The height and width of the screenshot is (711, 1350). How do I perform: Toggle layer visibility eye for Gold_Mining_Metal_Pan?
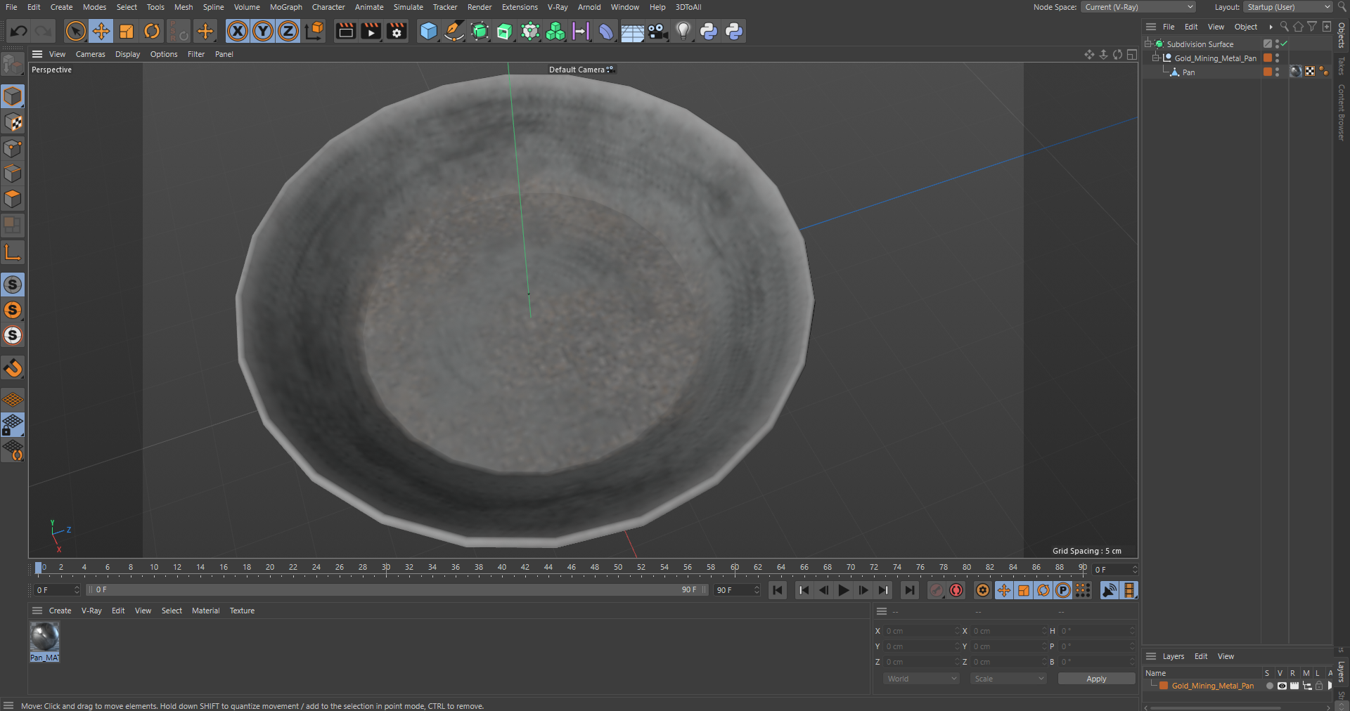pyautogui.click(x=1281, y=686)
